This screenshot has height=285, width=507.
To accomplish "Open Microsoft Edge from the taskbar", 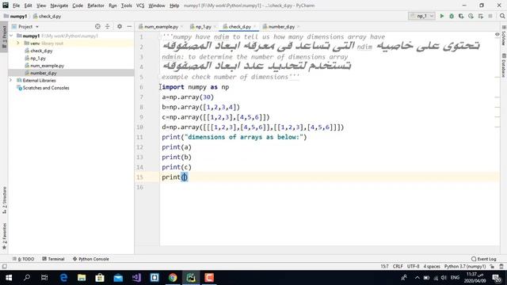I will 63,278.
